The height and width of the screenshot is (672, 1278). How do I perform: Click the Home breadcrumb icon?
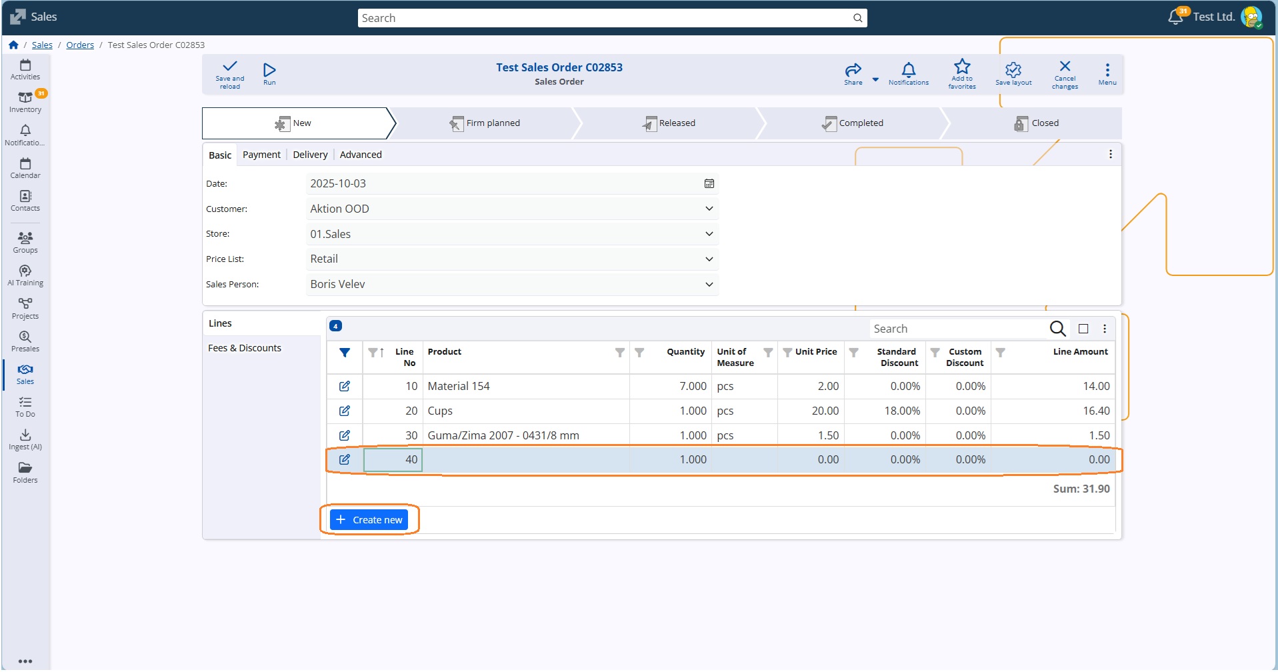tap(13, 45)
